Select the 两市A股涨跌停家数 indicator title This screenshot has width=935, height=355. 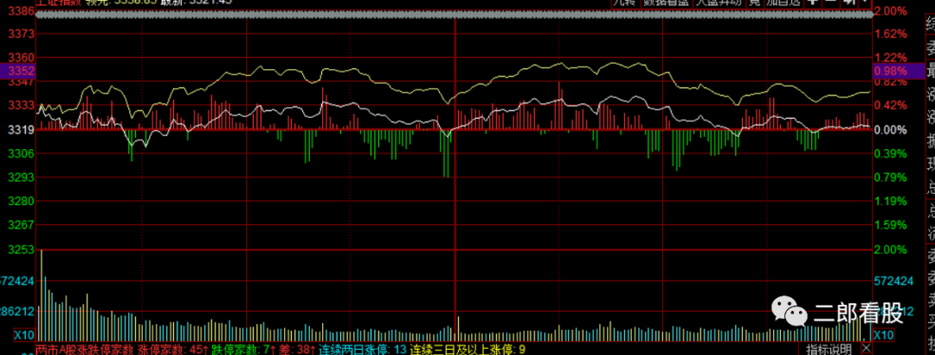pos(85,348)
